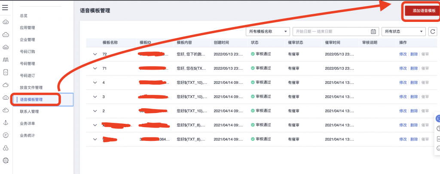Click the 审核说明 column header
The height and width of the screenshot is (174, 440).
pyautogui.click(x=370, y=43)
